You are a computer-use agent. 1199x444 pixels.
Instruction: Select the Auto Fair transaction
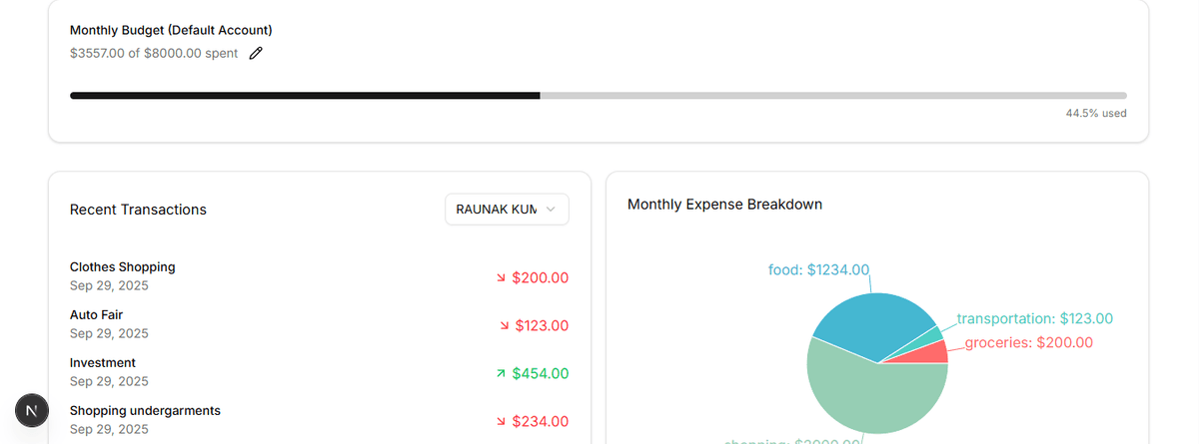point(96,315)
